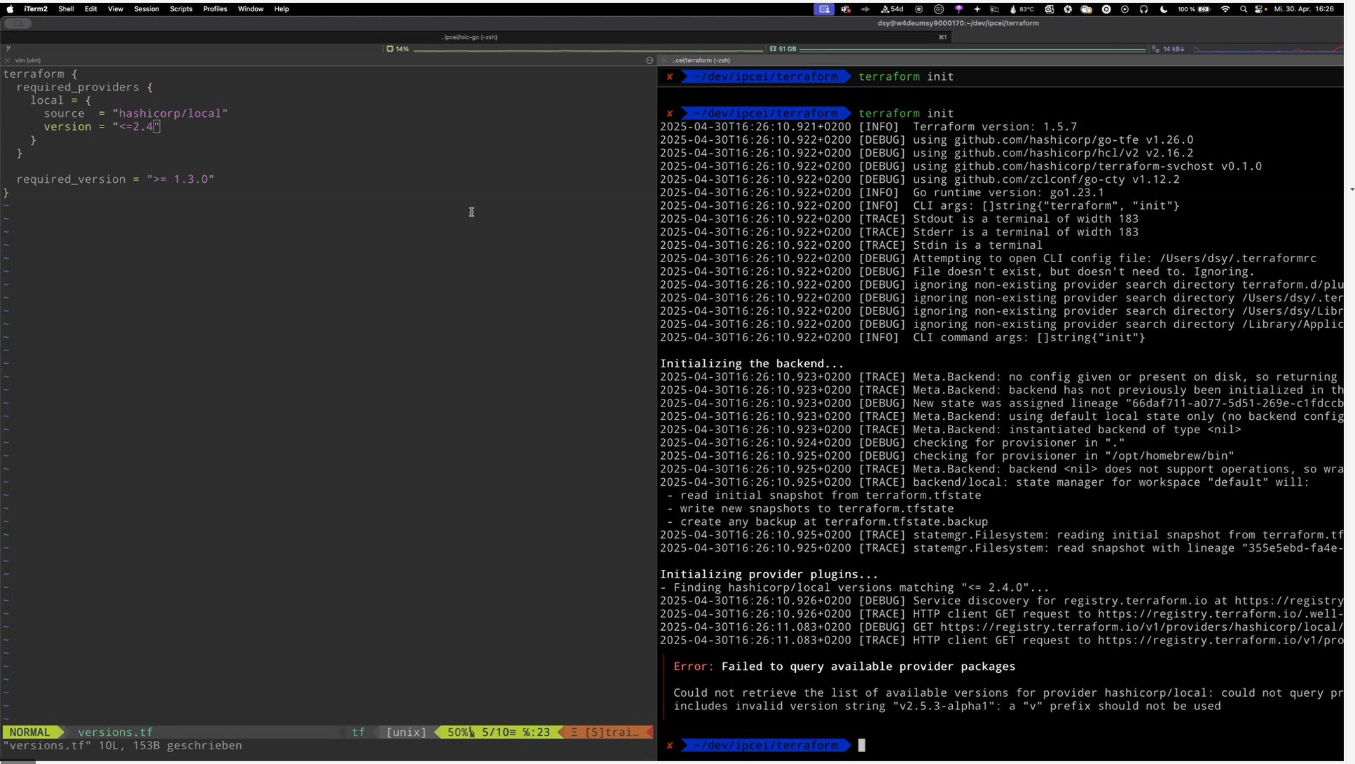Toggle the Focus moon icon
1355x764 pixels.
pos(1164,9)
